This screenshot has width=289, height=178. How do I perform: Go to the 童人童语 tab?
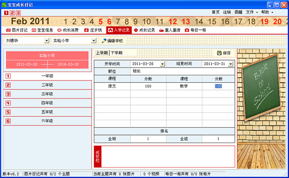170,30
